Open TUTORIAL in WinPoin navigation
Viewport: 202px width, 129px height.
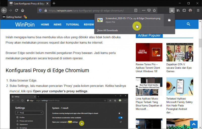tap(72, 24)
